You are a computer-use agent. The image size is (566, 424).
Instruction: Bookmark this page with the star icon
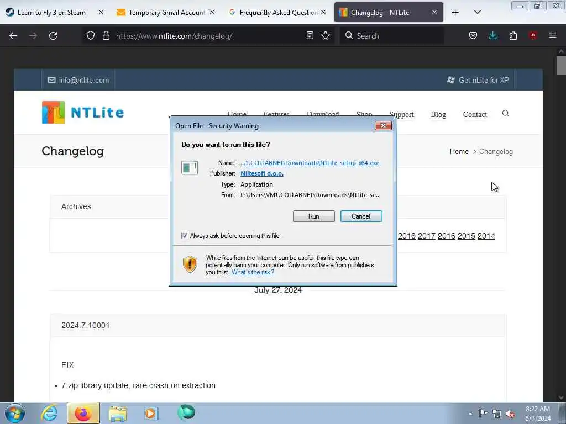point(326,35)
